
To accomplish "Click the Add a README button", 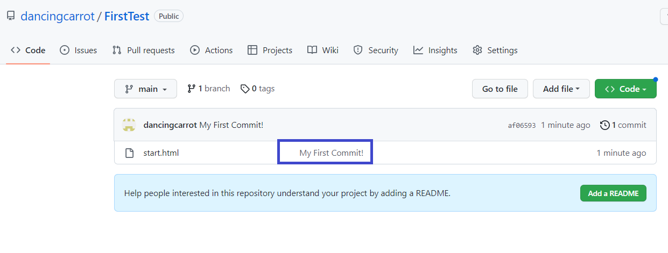I will [613, 193].
